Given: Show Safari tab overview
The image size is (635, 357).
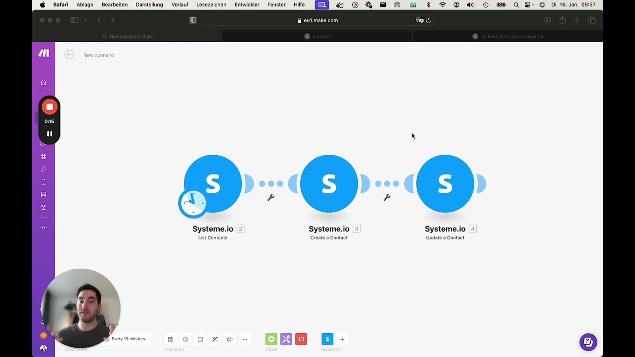Looking at the screenshot, I should (x=592, y=20).
